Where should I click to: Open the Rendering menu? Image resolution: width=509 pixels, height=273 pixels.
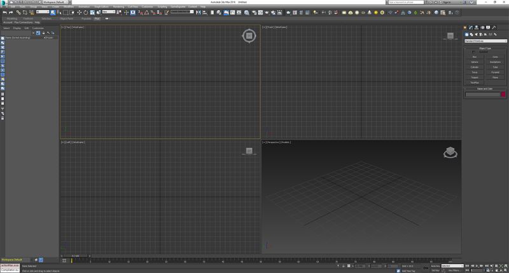[118, 6]
